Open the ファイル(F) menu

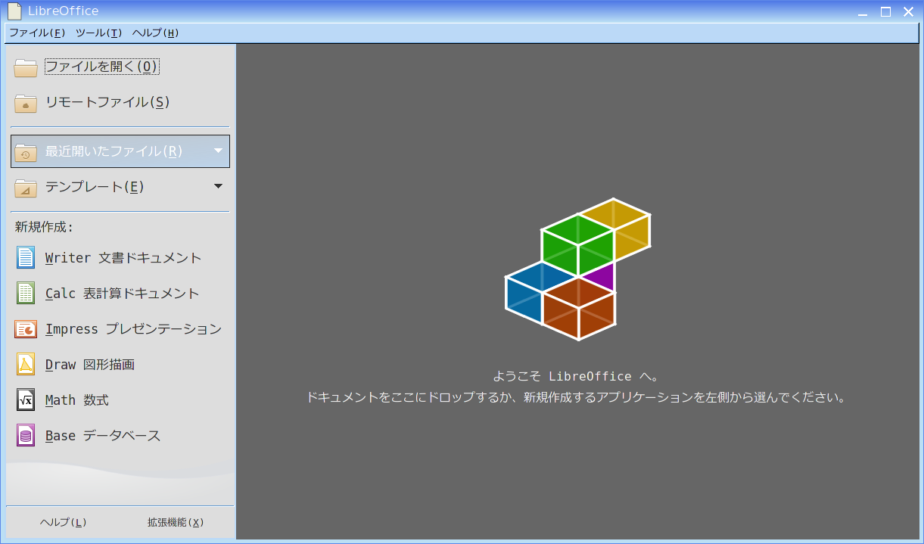[x=37, y=33]
